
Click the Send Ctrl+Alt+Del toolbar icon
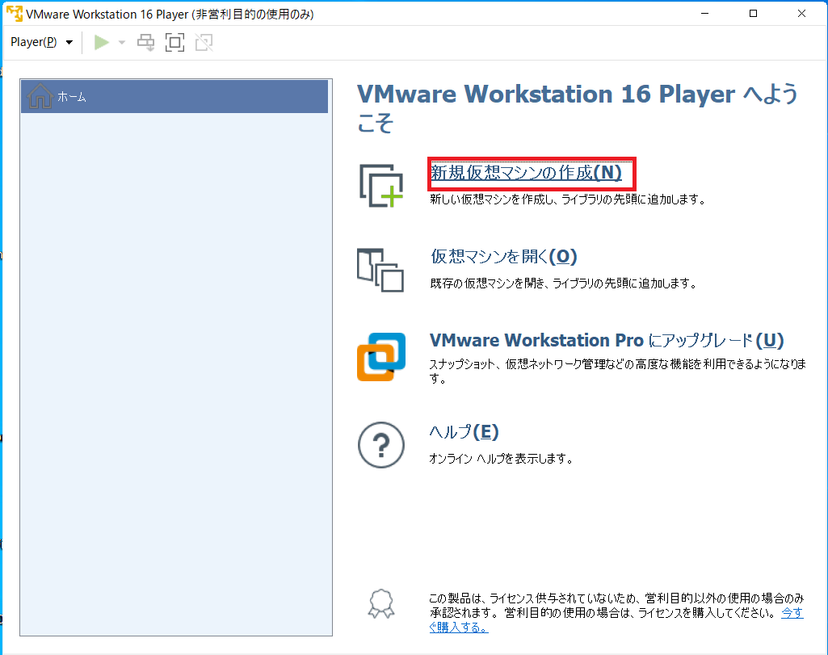[x=145, y=42]
